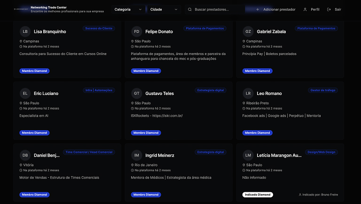Expand the Cidade dropdown filter
Screen dimensions: 361x204
pyautogui.click(x=164, y=9)
